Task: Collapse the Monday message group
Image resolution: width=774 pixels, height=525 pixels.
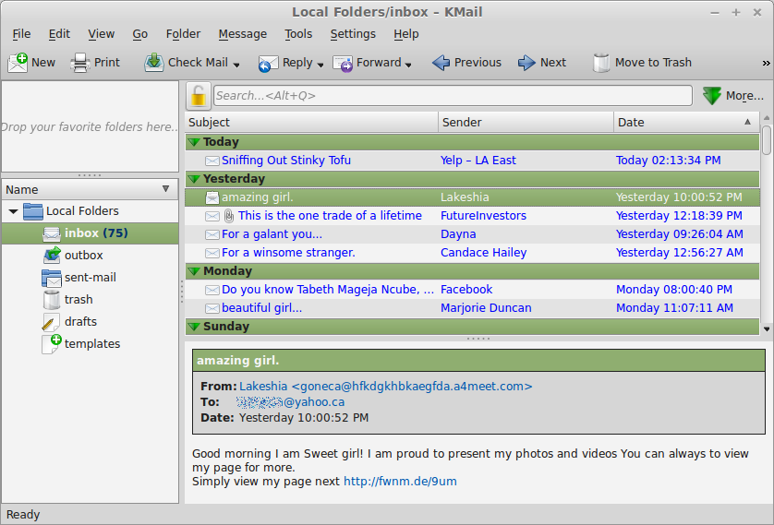Action: click(195, 271)
